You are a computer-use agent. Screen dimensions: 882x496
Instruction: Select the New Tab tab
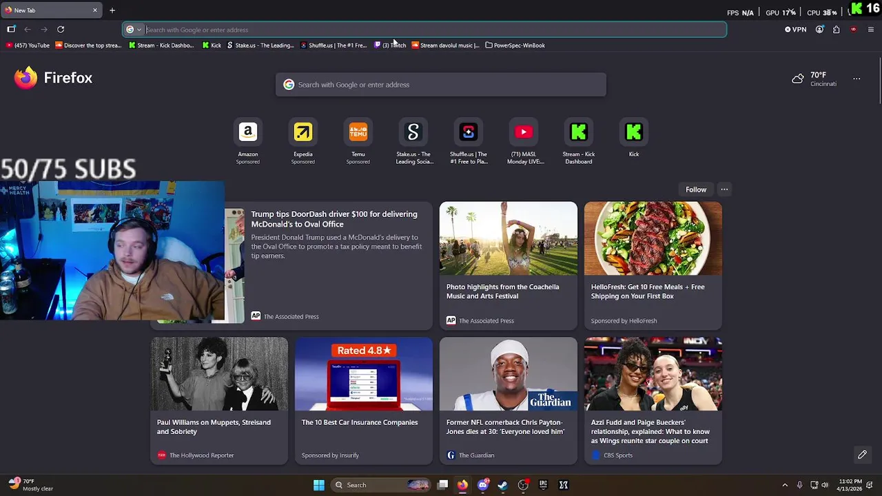click(50, 10)
